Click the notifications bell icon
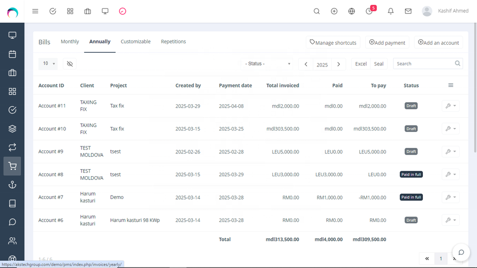Image resolution: width=477 pixels, height=268 pixels. pos(391,11)
